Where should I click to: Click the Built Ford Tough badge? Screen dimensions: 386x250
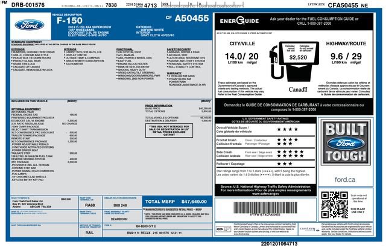tap(349, 149)
